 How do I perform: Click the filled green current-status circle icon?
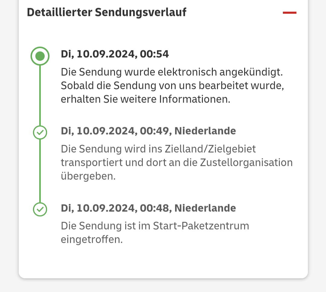tap(40, 56)
